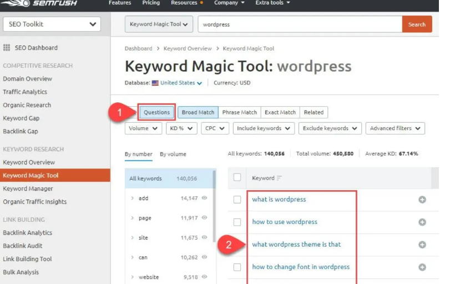
Task: Toggle eye icon for 'site' group
Action: 204,237
